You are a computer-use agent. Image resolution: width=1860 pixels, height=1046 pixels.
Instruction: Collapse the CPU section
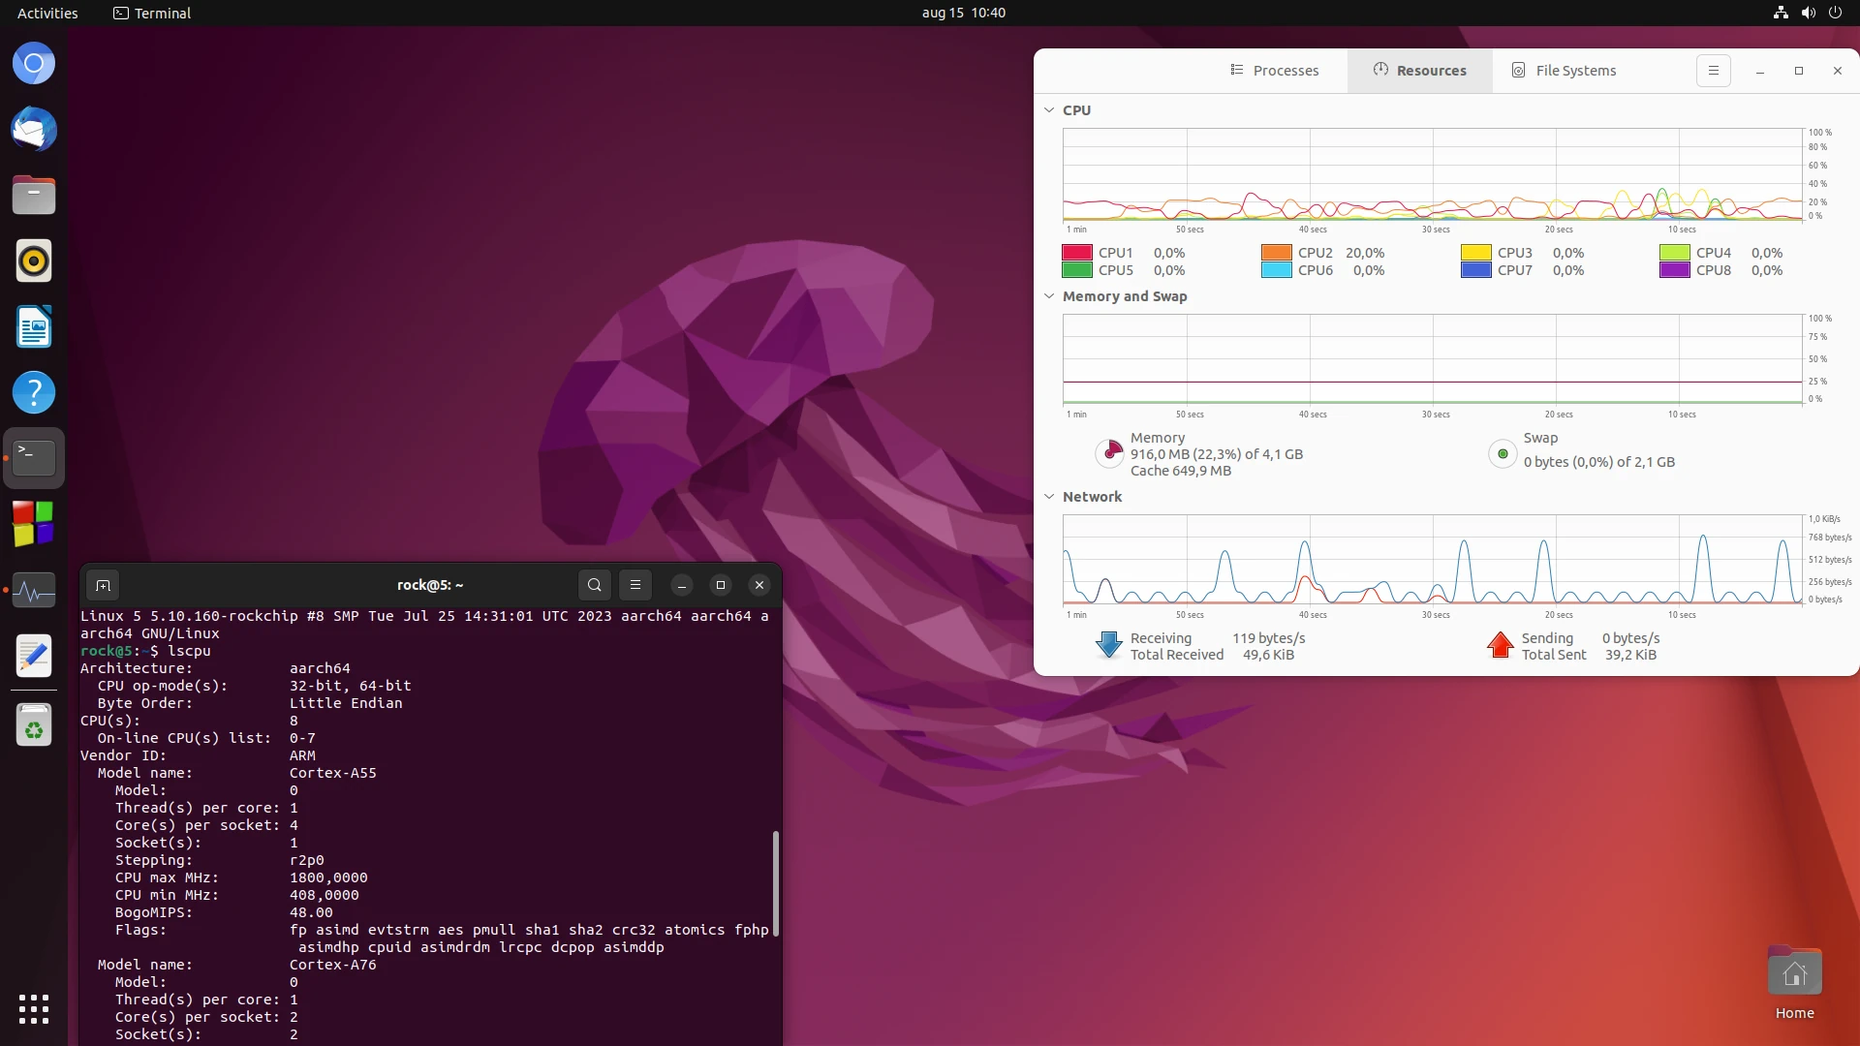click(1049, 110)
